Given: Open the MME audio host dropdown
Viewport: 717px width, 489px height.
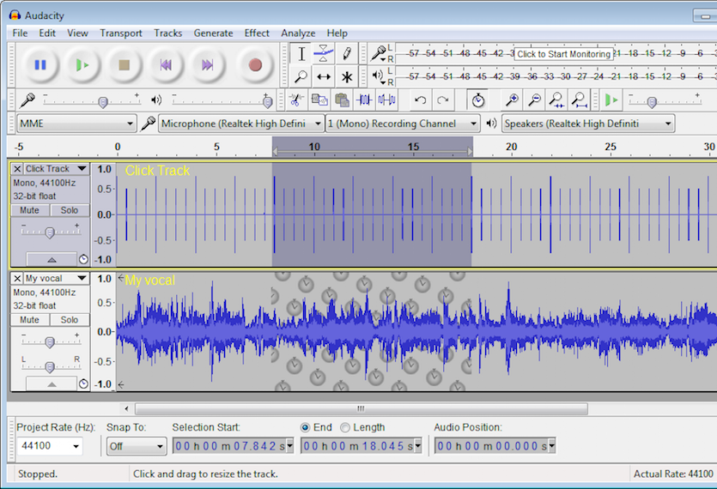Looking at the screenshot, I should (76, 124).
